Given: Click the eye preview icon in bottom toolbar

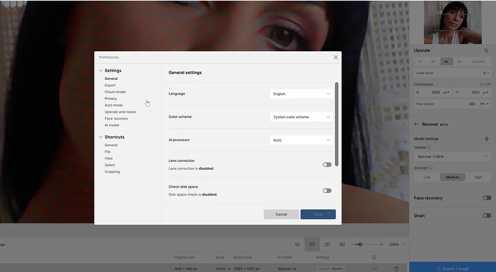Looking at the screenshot, I should (297, 244).
